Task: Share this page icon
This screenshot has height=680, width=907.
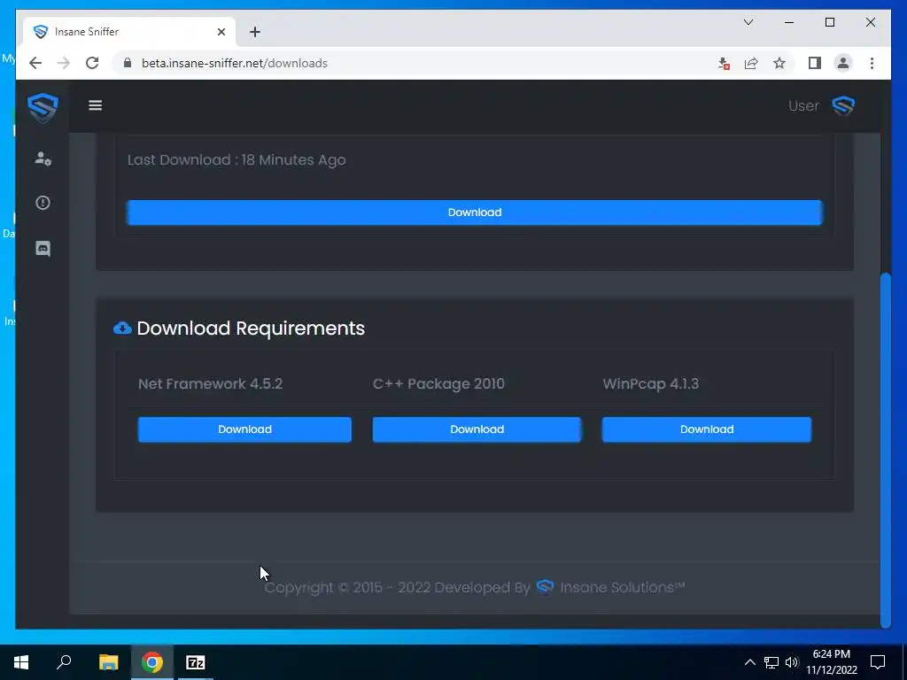Action: tap(751, 63)
